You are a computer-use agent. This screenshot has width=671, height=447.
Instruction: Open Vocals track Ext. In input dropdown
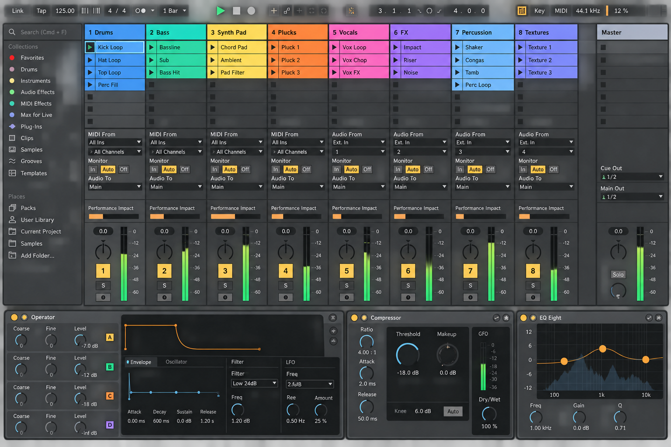pyautogui.click(x=359, y=142)
